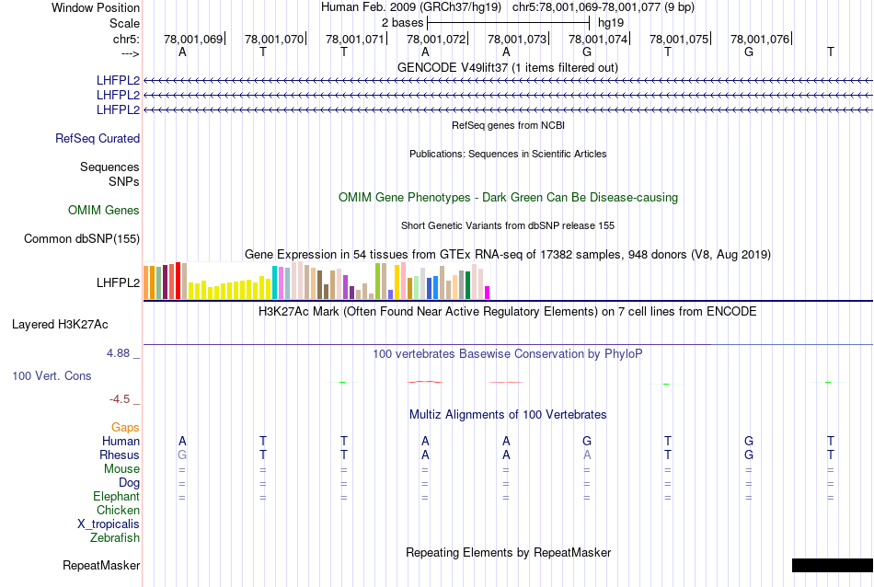The image size is (874, 587).
Task: Click LHFPL2 label beside the GTEx bar chart
Action: [x=118, y=282]
